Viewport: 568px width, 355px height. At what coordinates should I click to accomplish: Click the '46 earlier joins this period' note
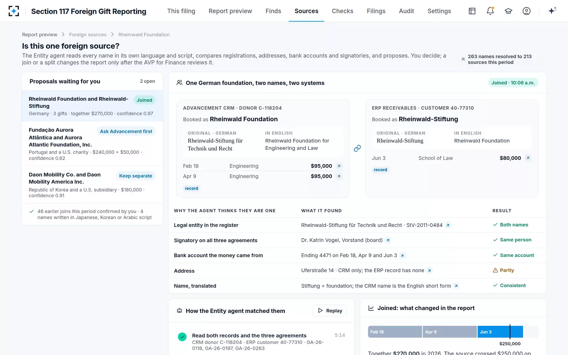(94, 214)
